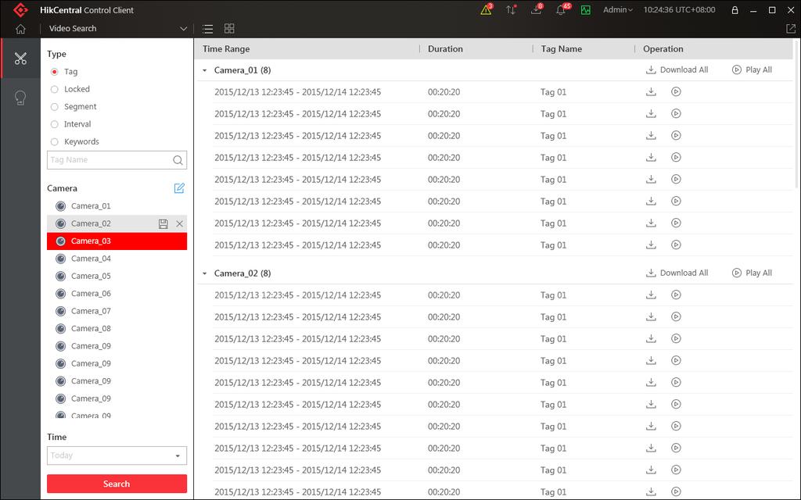Select the Segment type radio button
801x500 pixels.
point(55,106)
